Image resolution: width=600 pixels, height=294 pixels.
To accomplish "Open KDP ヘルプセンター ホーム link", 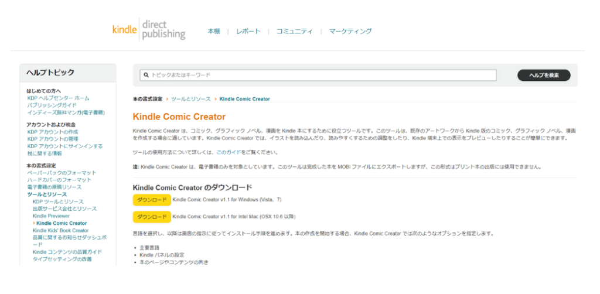I will tap(58, 98).
